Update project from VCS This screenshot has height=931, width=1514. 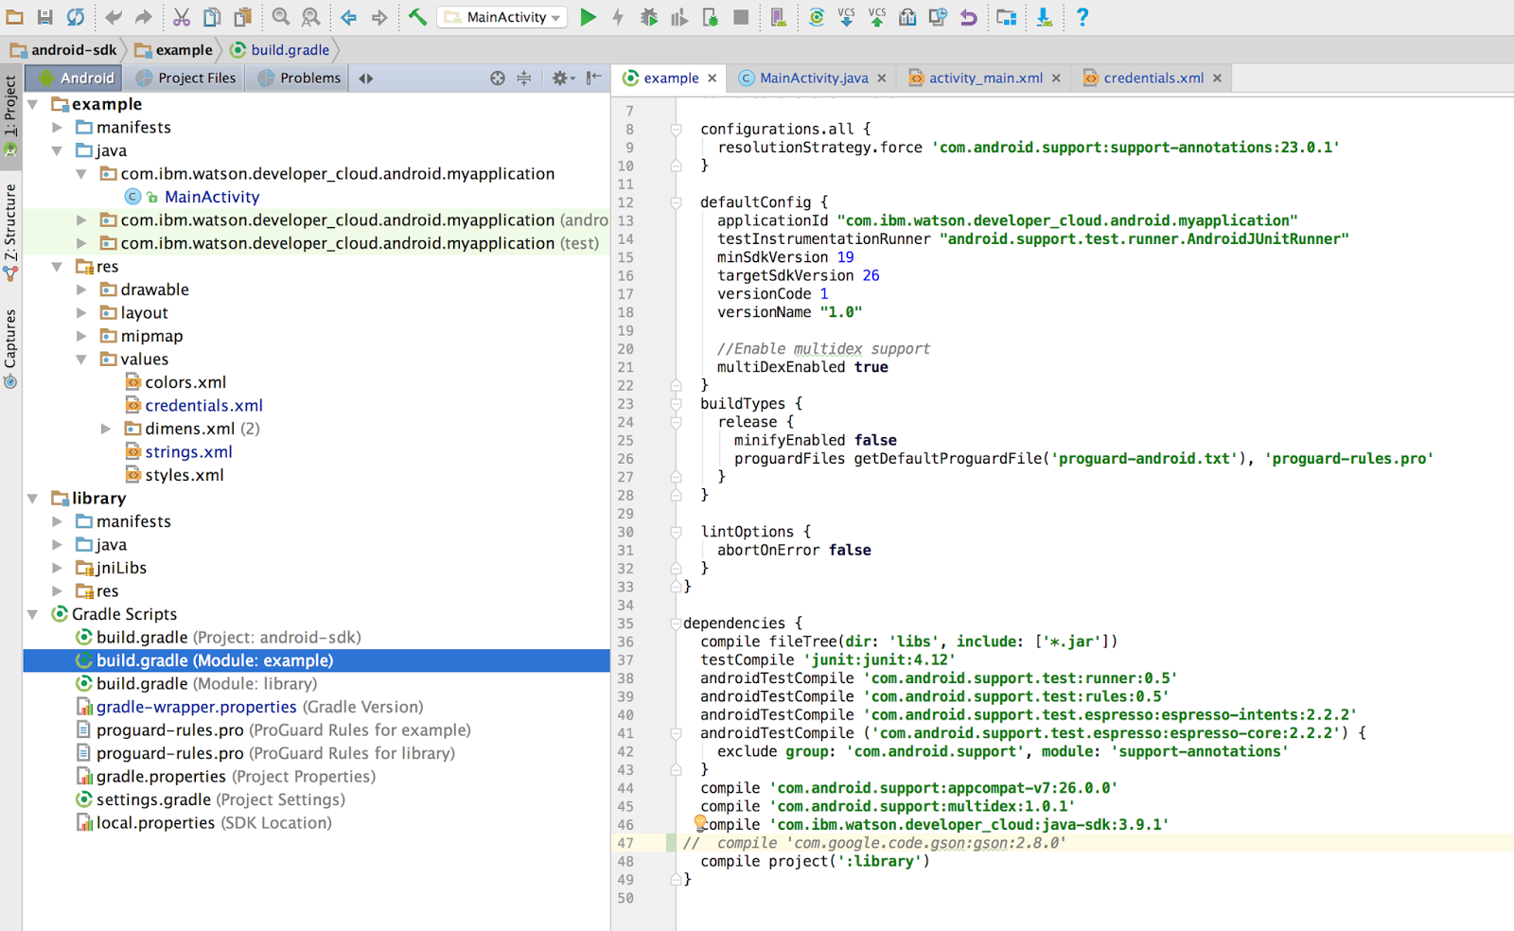tap(847, 17)
